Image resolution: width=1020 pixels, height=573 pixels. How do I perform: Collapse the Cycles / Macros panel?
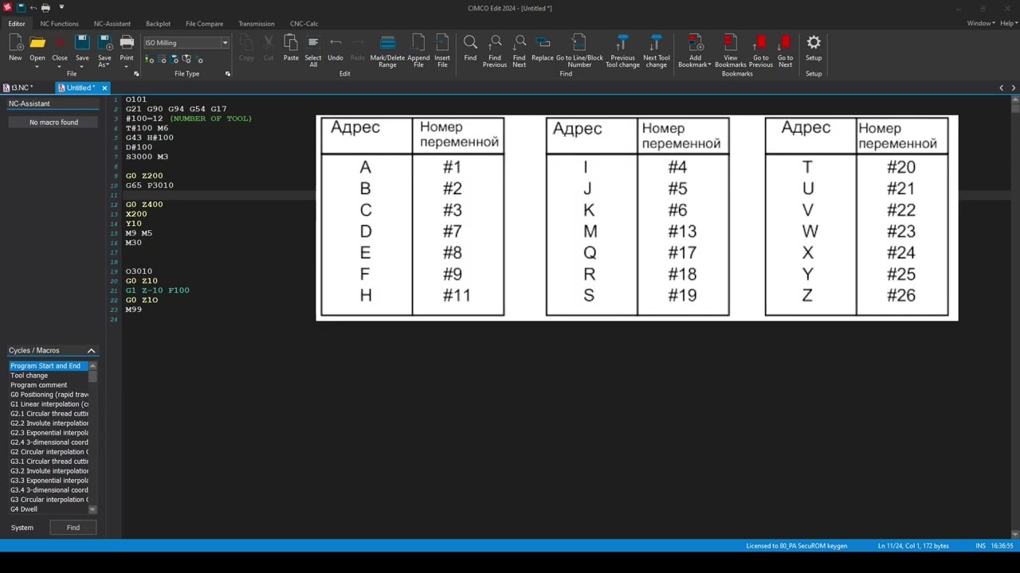[91, 351]
